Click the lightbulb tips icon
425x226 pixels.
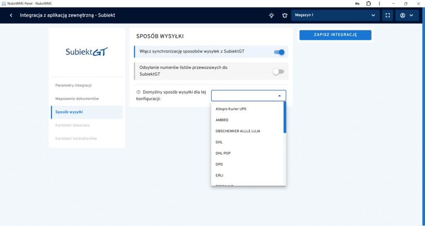(271, 15)
